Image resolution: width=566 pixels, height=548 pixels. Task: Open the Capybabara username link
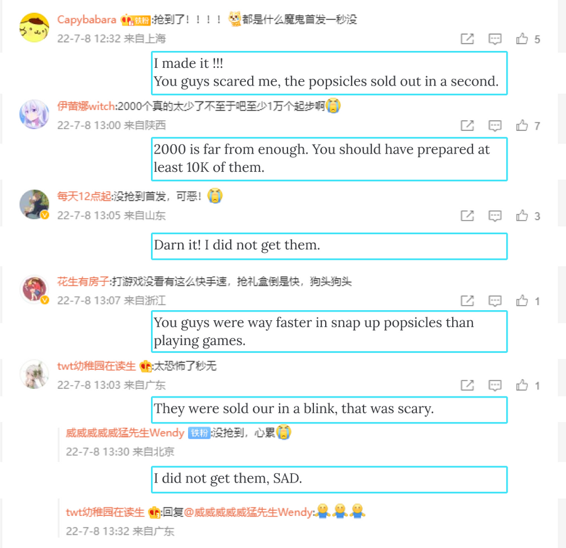[87, 20]
